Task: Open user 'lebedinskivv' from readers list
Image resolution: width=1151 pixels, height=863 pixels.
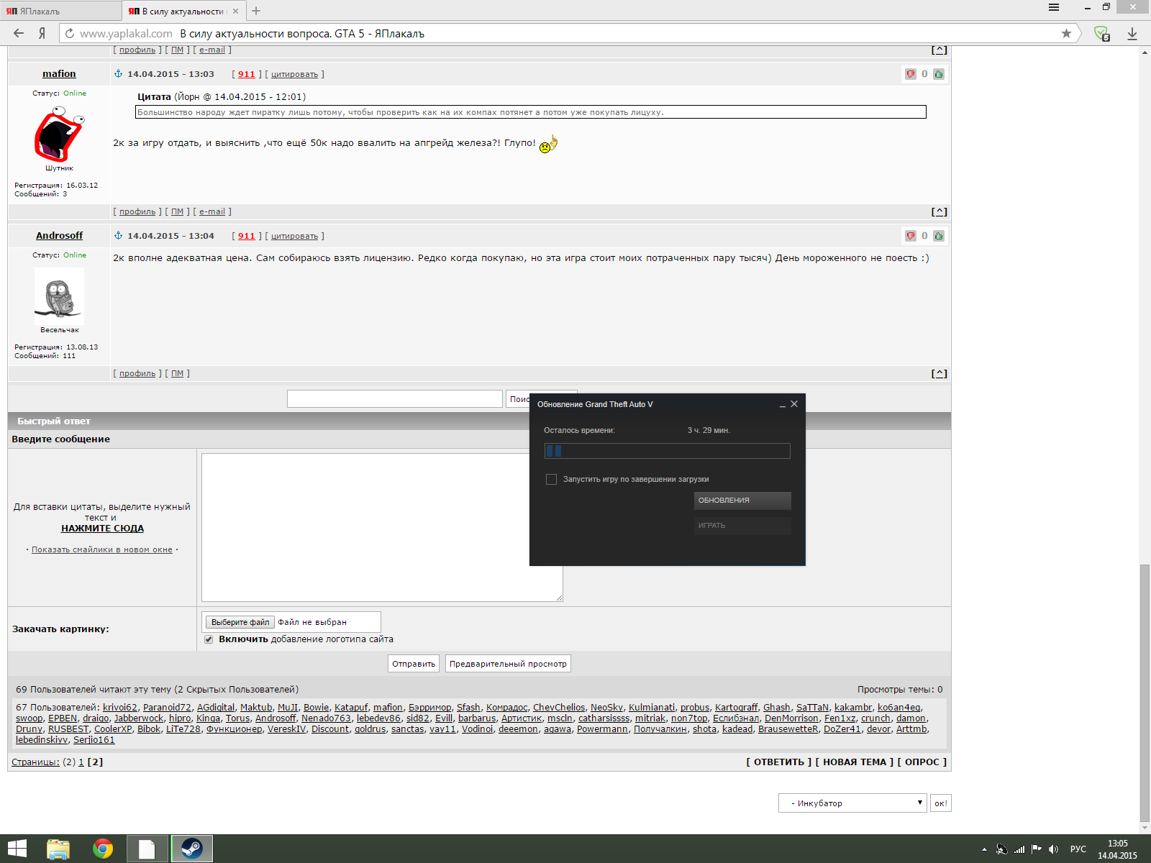Action: (42, 739)
